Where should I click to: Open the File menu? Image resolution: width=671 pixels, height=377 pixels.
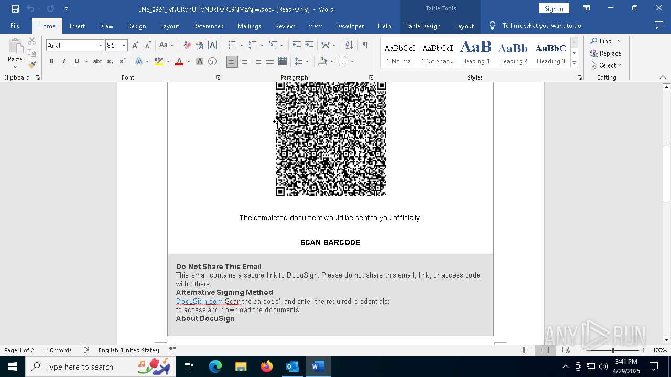point(15,26)
